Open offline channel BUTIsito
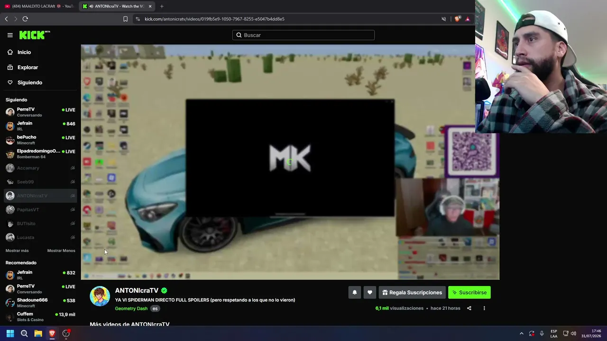The height and width of the screenshot is (341, 607). coord(40,224)
